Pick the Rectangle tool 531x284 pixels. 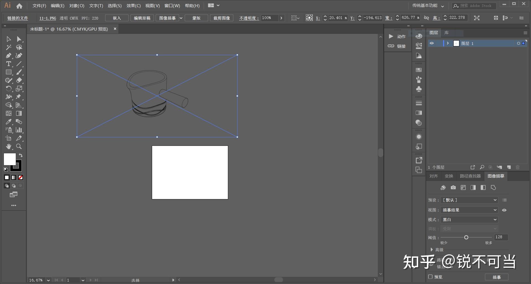9,72
